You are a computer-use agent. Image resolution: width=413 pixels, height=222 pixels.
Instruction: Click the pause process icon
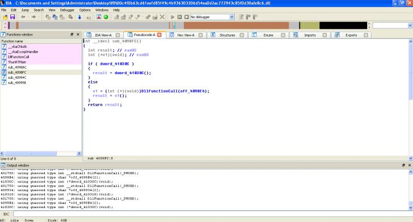[x=180, y=17]
